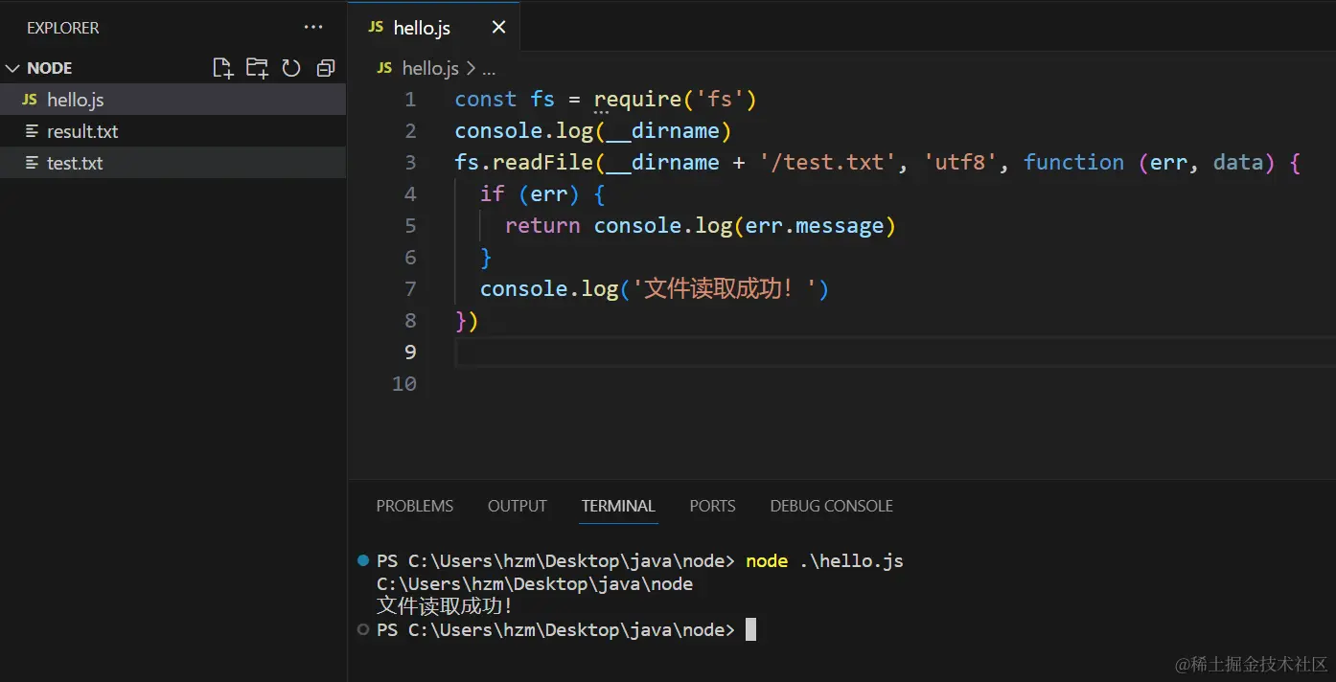Click the 'function' keyword on line 3
The image size is (1336, 682).
pyautogui.click(x=1073, y=163)
